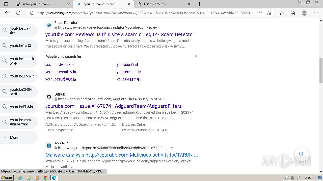
Task: Click the scam-detector.com validator URL text
Action: (108, 28)
